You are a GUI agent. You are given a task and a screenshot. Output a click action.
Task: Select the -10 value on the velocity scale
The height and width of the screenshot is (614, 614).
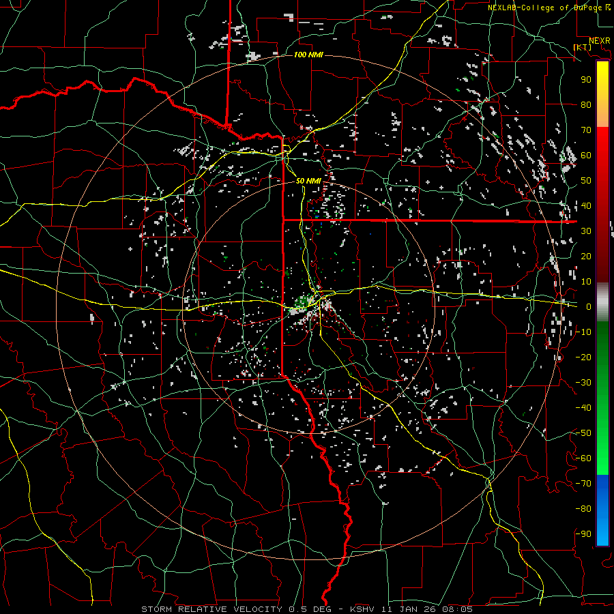tap(583, 332)
